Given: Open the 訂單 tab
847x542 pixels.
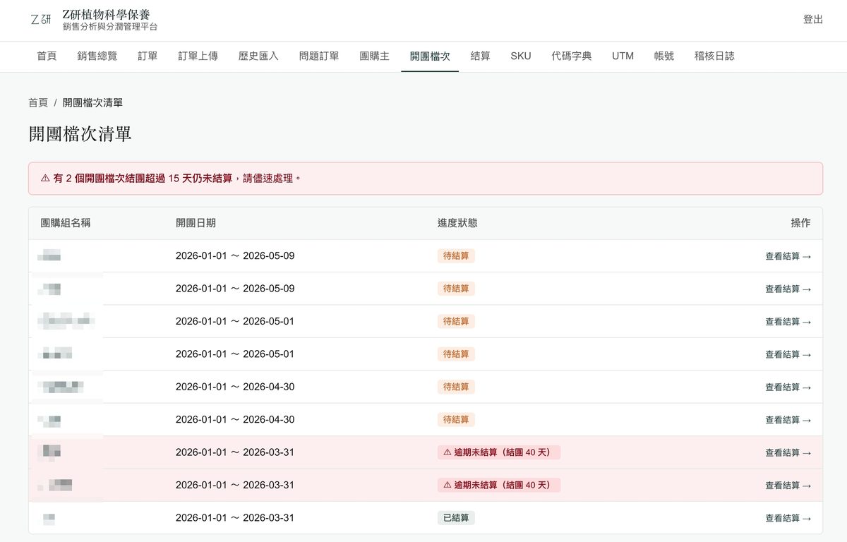Looking at the screenshot, I should [x=148, y=56].
